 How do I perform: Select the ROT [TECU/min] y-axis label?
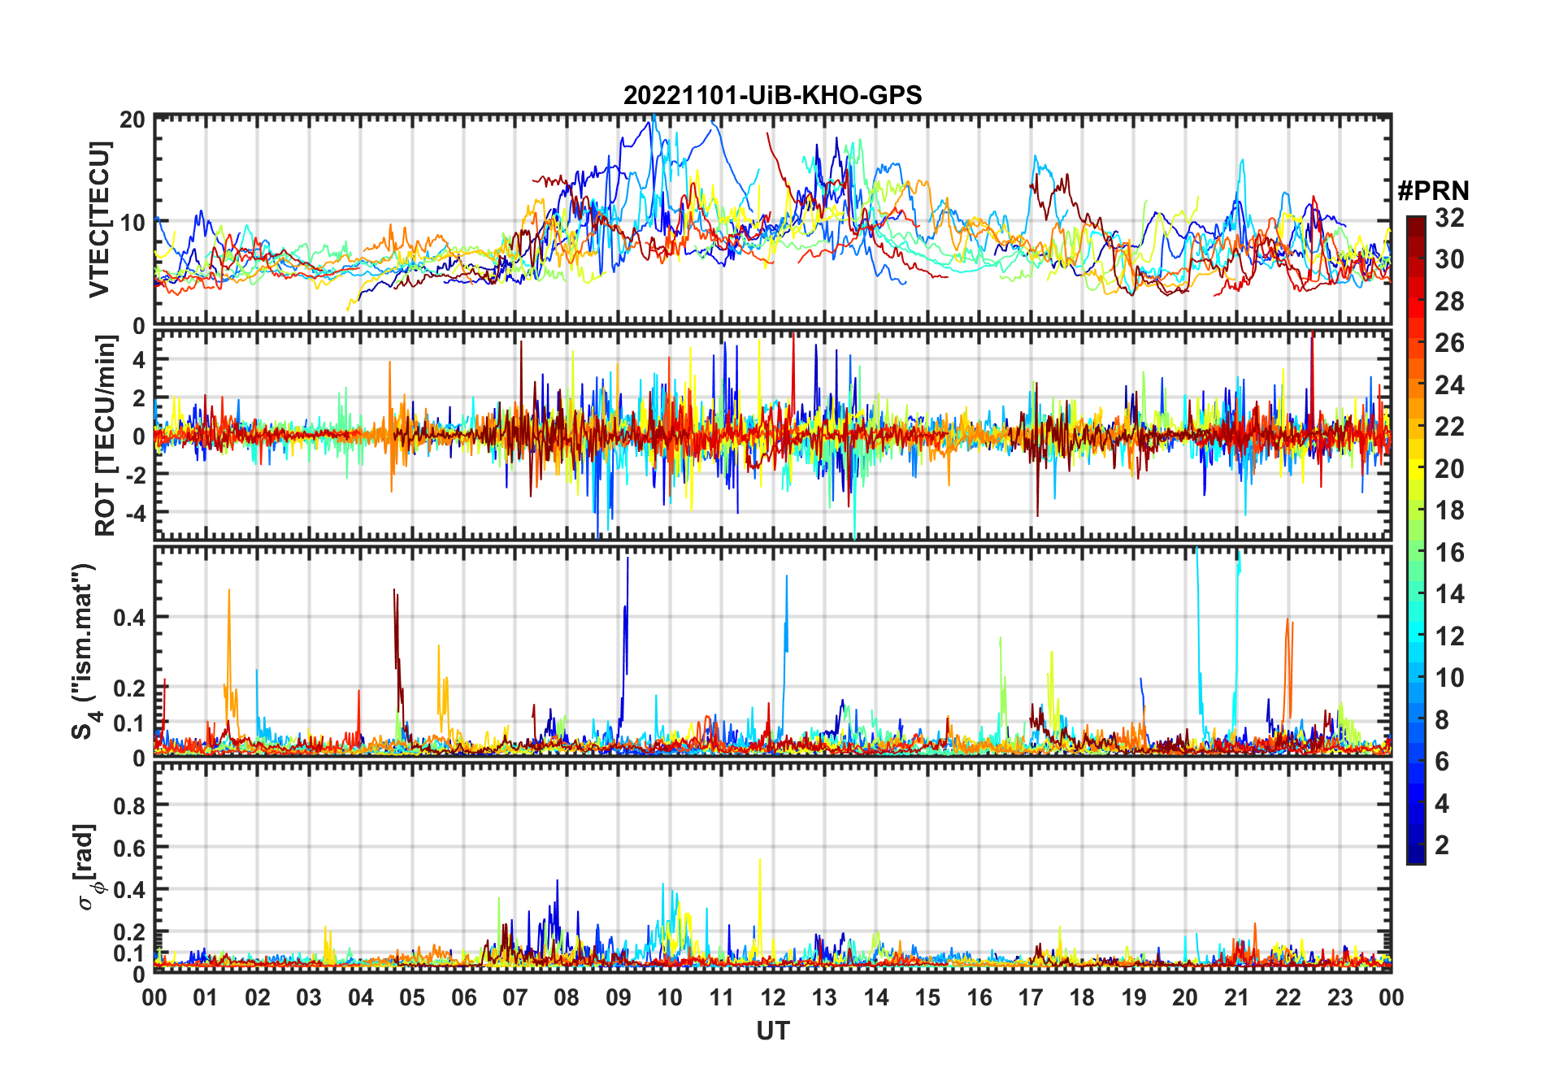(105, 436)
